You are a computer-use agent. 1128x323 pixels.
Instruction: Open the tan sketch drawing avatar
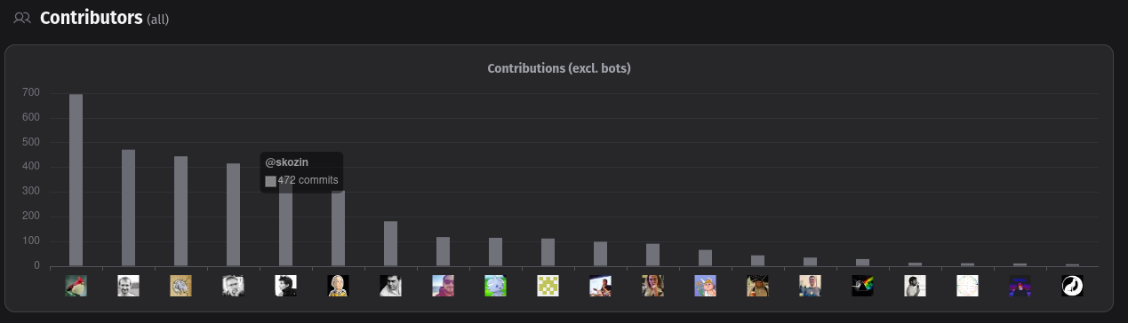[x=181, y=286]
